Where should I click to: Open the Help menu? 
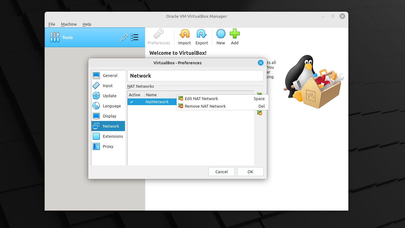[x=87, y=24]
